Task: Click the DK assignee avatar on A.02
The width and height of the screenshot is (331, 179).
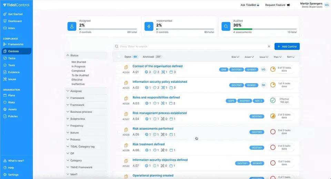Action: tap(263, 85)
